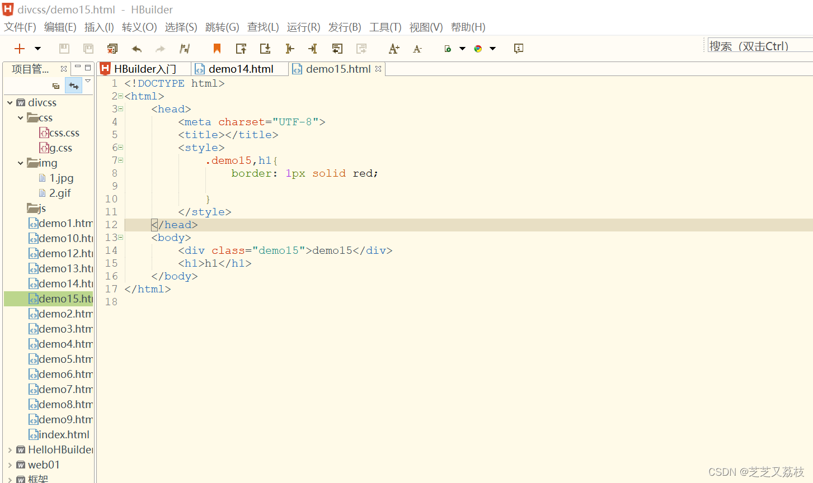Close the 项目管理器 panel tab

(64, 69)
